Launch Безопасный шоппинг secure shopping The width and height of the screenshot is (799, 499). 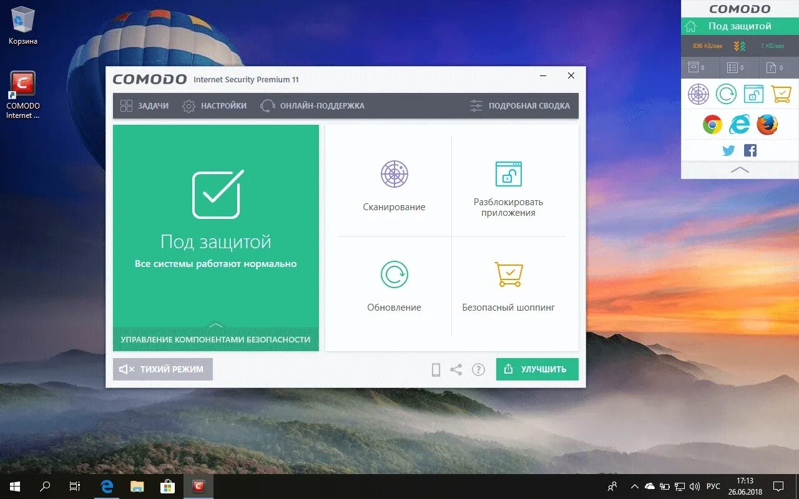tap(508, 286)
